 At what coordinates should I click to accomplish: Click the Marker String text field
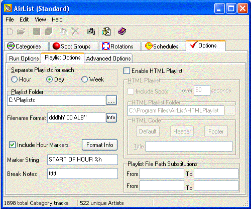(x=82, y=159)
